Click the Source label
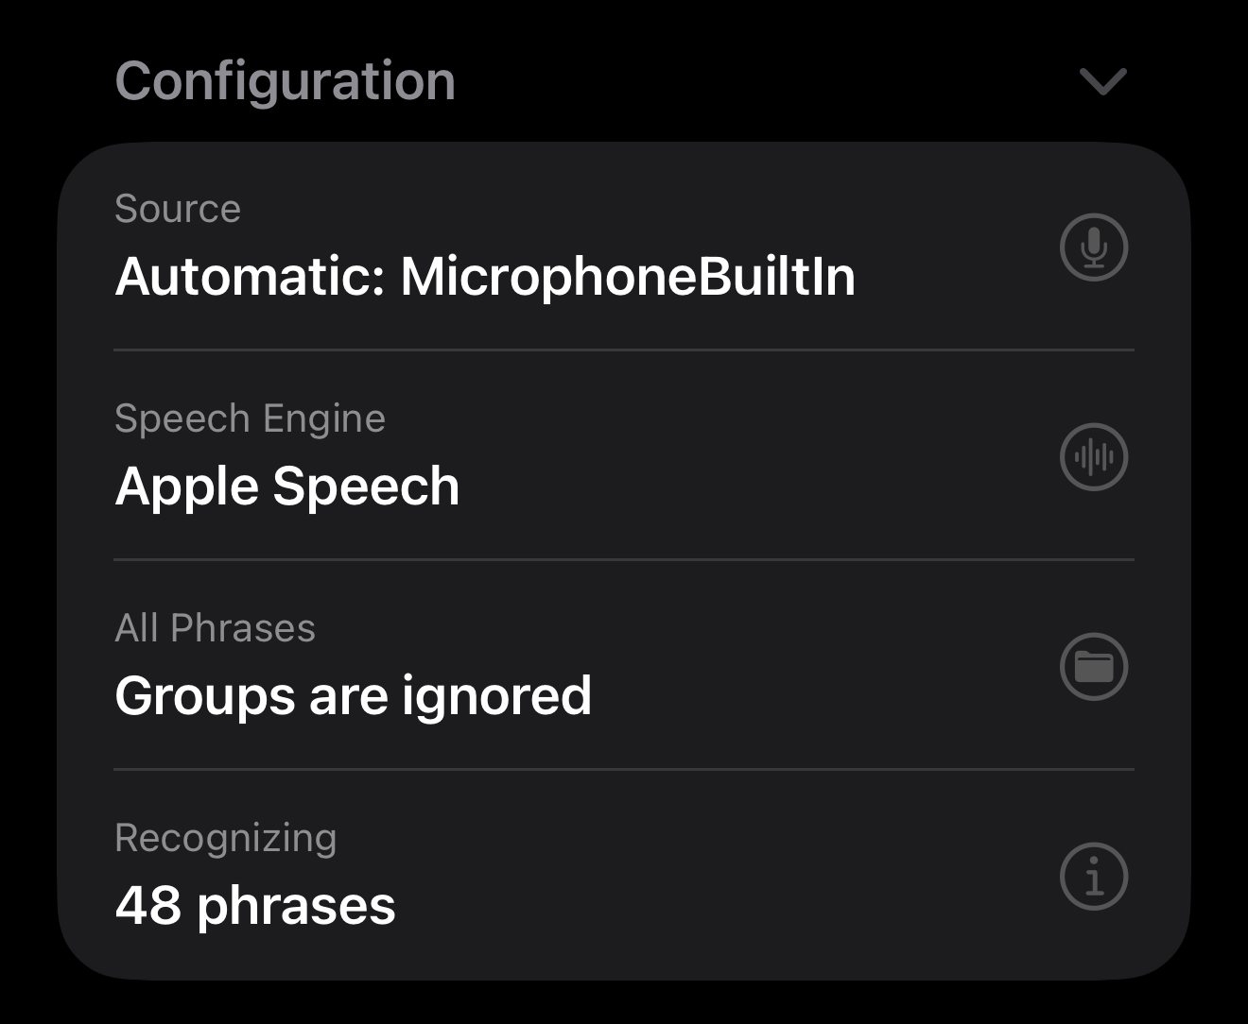This screenshot has width=1248, height=1024. [178, 209]
